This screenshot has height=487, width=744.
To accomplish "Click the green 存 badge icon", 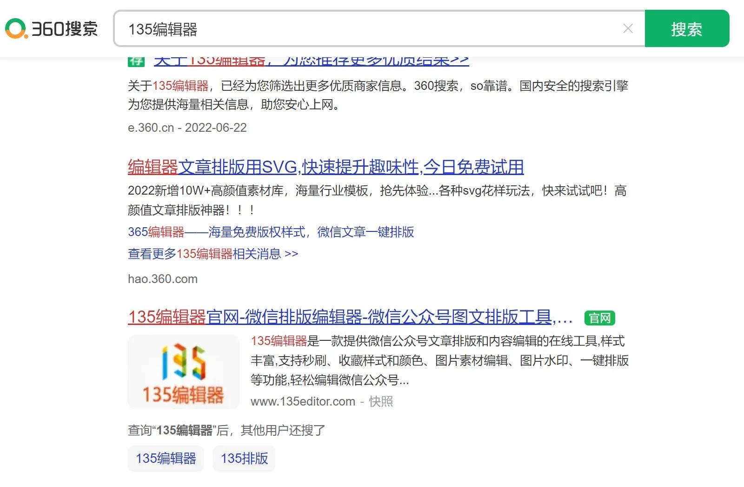I will [136, 60].
